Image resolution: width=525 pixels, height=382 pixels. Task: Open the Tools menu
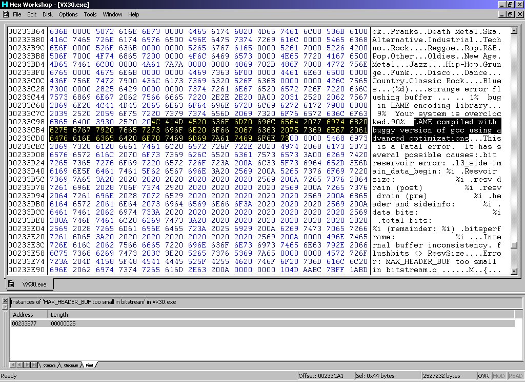tap(90, 14)
